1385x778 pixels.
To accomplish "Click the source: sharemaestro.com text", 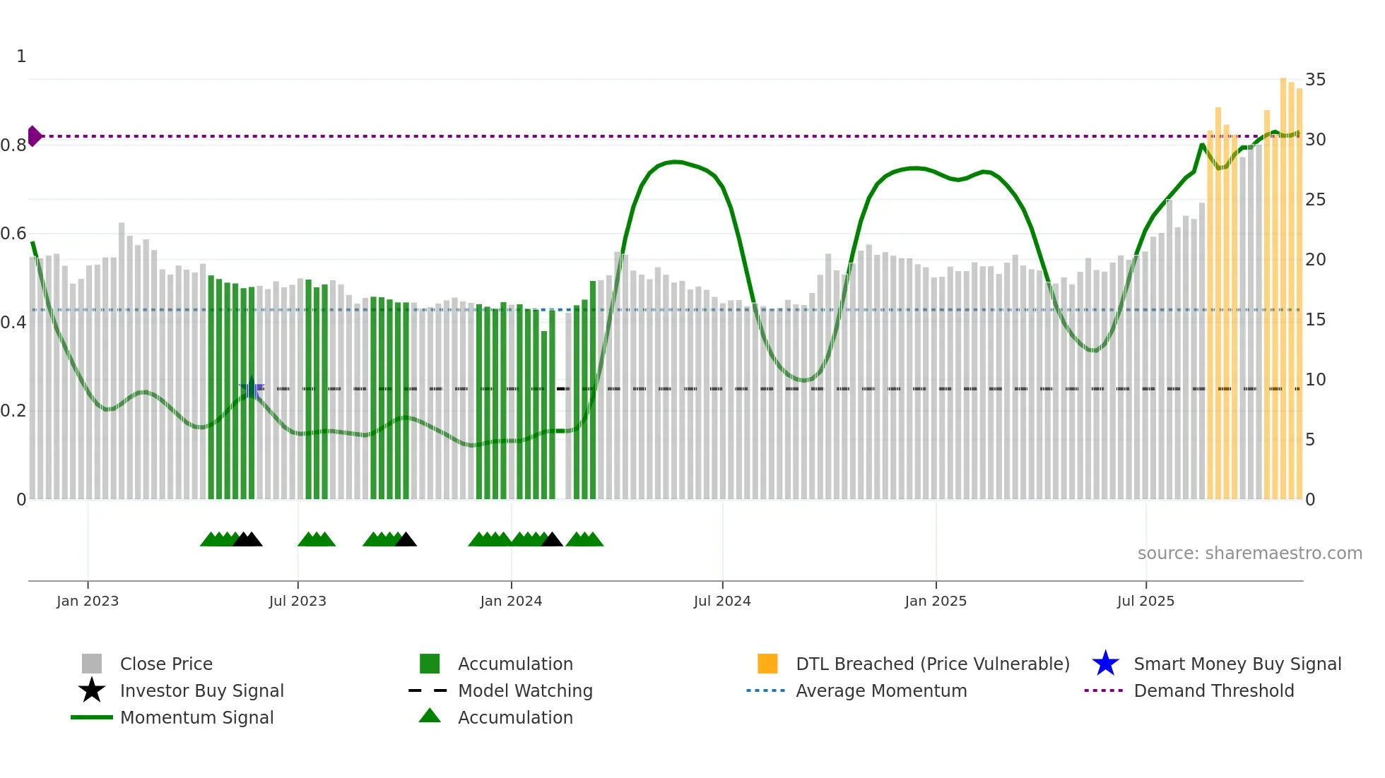I will (x=1249, y=553).
